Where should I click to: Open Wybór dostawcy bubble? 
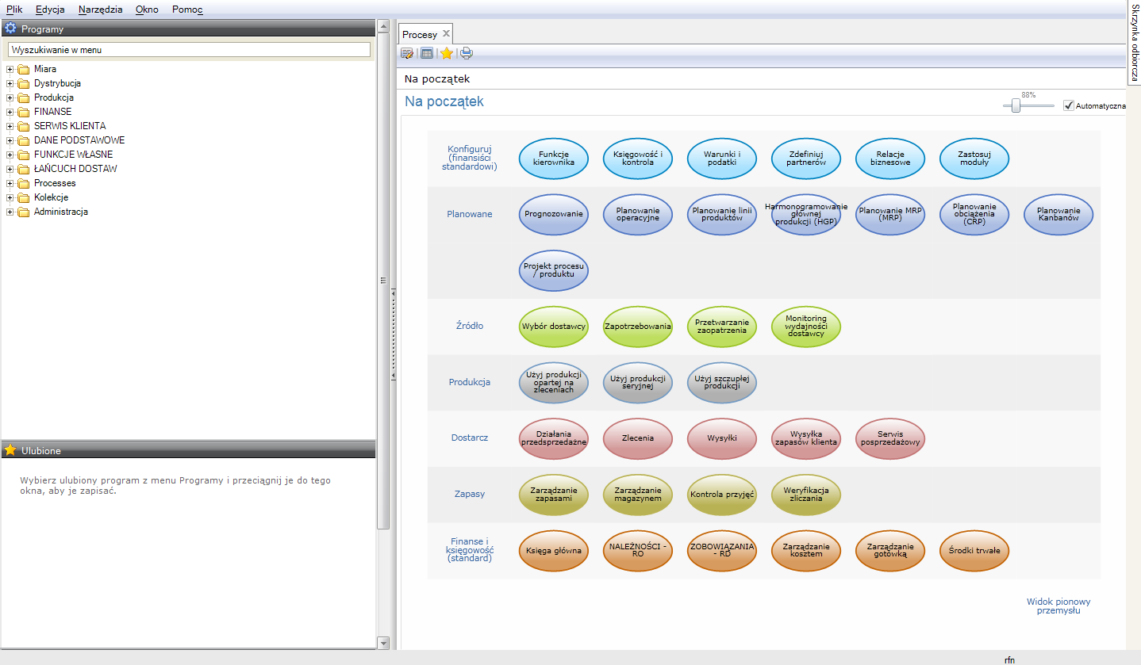pyautogui.click(x=554, y=326)
